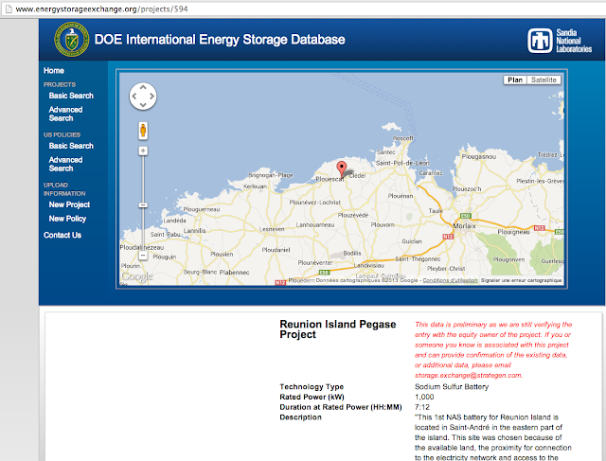
Task: Click the page icon in address bar
Action: (x=9, y=9)
